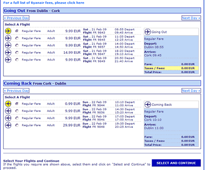The height and width of the screenshot is (170, 205).
Task: Select the 0.99 EUR return flight radio
Action: click(17, 104)
